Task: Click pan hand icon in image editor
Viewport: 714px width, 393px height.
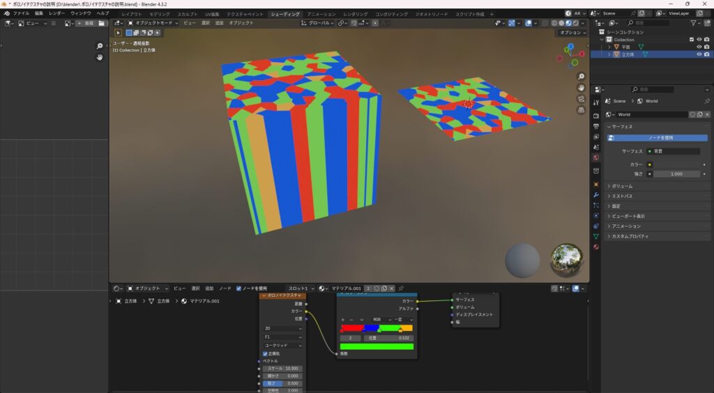Action: coord(100,57)
